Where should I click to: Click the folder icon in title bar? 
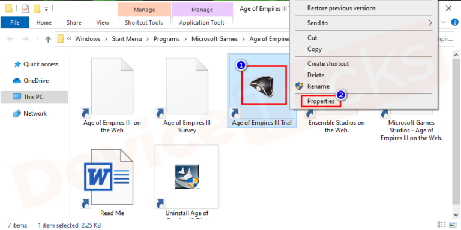coord(9,9)
